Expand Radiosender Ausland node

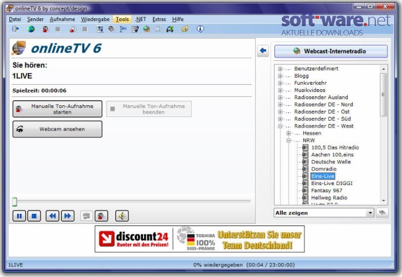coord(280,98)
